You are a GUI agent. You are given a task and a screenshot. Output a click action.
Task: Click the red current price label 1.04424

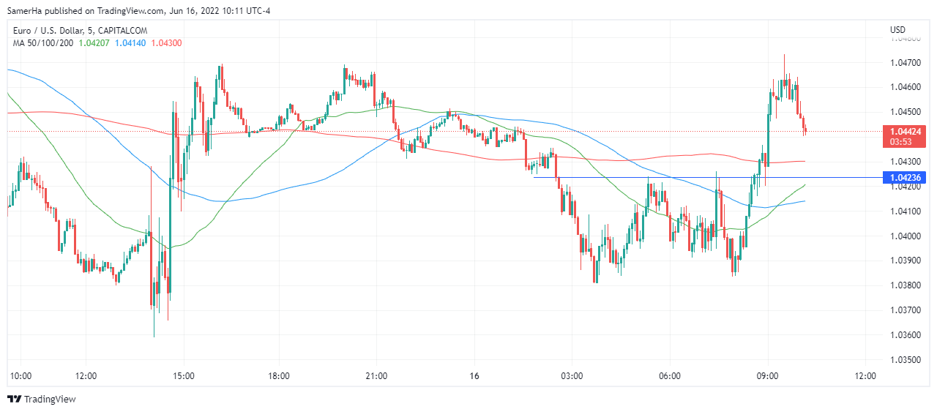[905, 131]
